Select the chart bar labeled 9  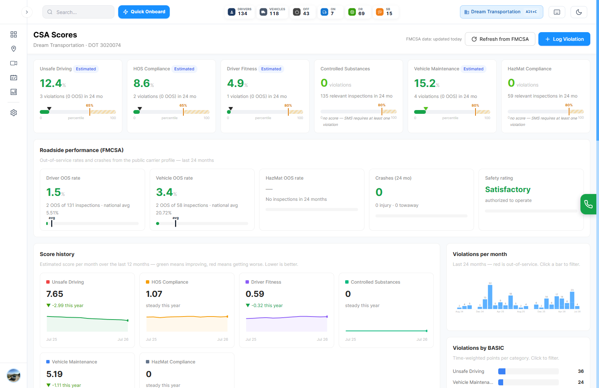500,306
